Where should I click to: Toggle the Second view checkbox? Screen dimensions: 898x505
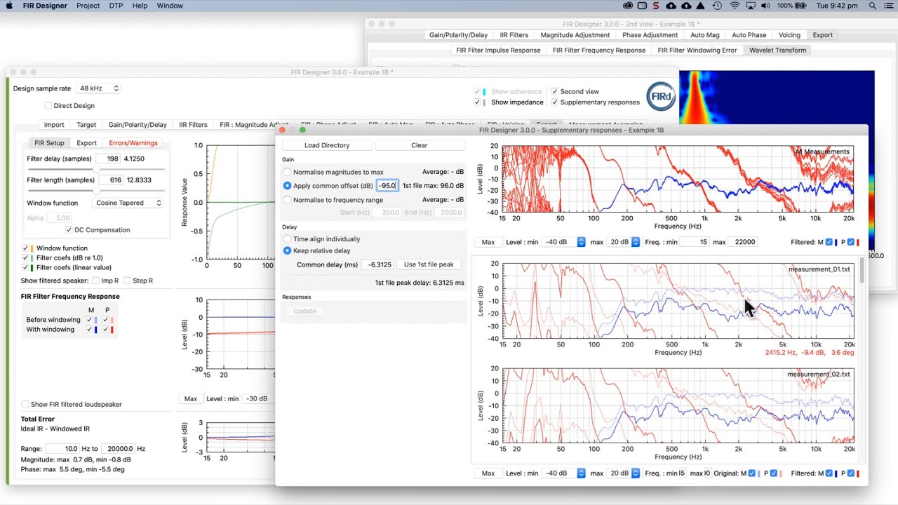[x=555, y=91]
